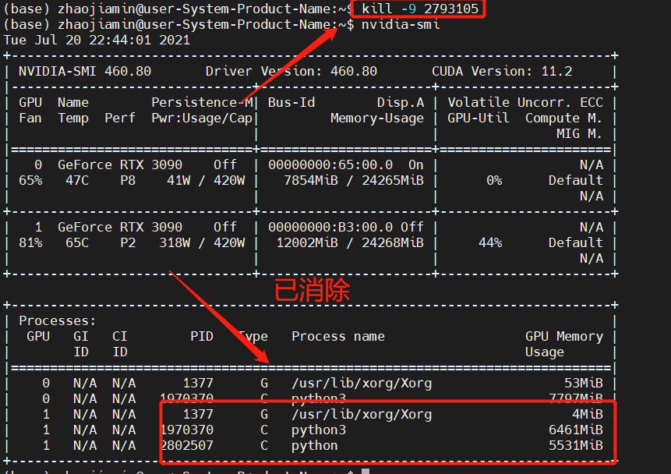Click the Xorg process using 4MiB

(x=362, y=414)
